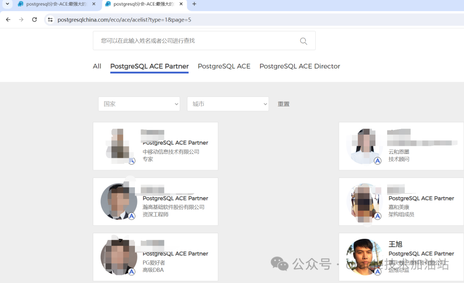Click the browser back arrow

click(8, 19)
